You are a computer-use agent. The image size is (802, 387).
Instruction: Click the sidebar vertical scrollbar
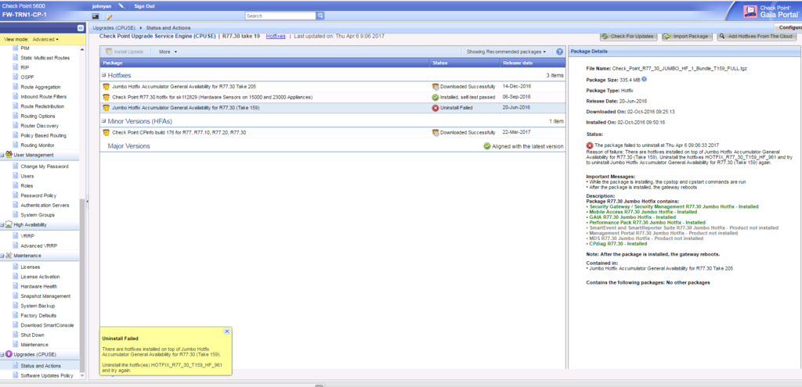pos(81,286)
